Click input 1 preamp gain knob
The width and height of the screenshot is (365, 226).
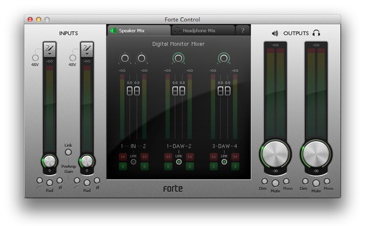click(x=50, y=161)
